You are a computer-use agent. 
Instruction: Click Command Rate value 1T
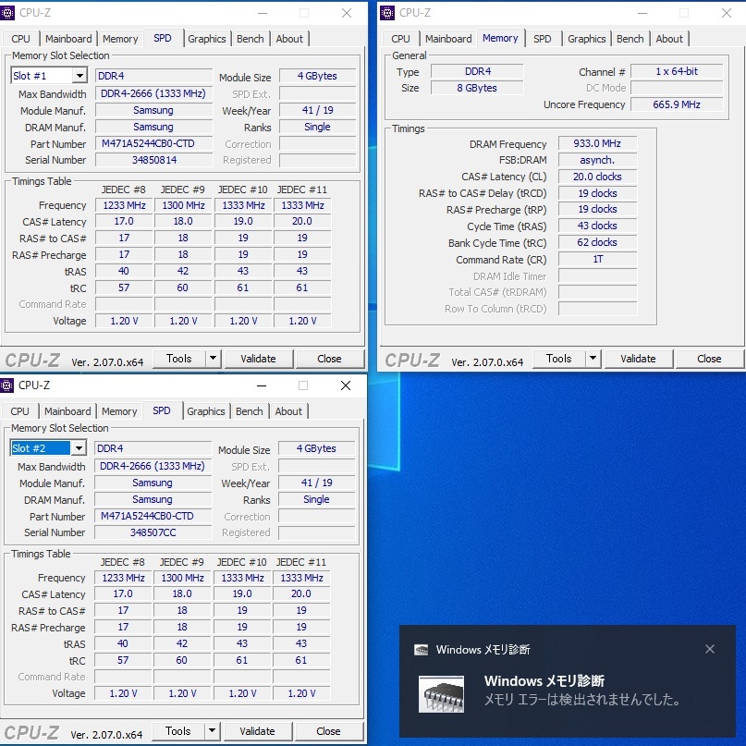pyautogui.click(x=597, y=259)
